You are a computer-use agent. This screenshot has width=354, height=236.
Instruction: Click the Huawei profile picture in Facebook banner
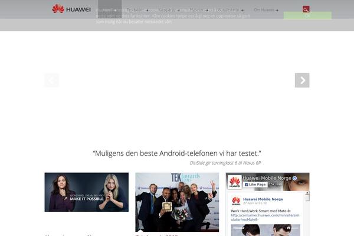[235, 182]
